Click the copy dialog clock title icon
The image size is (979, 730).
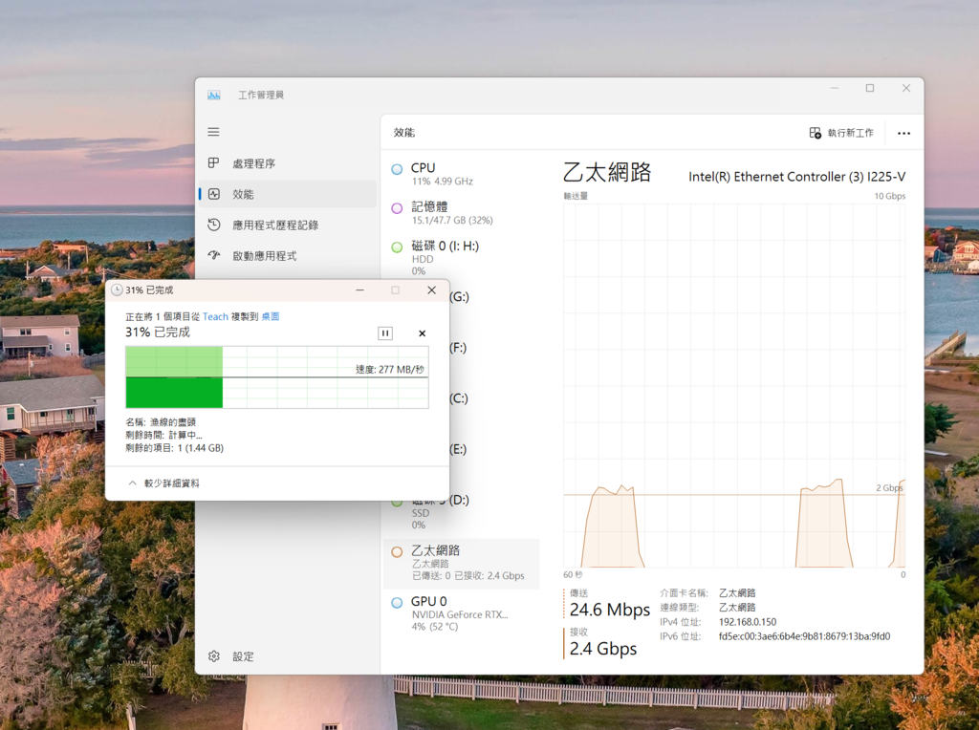[x=116, y=290]
